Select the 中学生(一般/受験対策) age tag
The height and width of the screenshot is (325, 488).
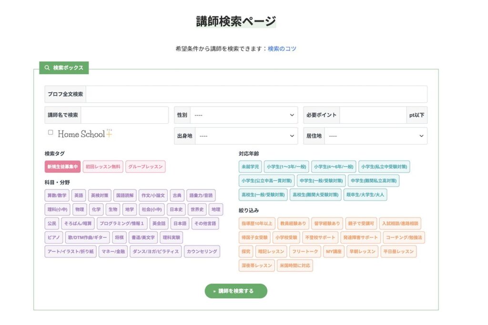click(321, 180)
